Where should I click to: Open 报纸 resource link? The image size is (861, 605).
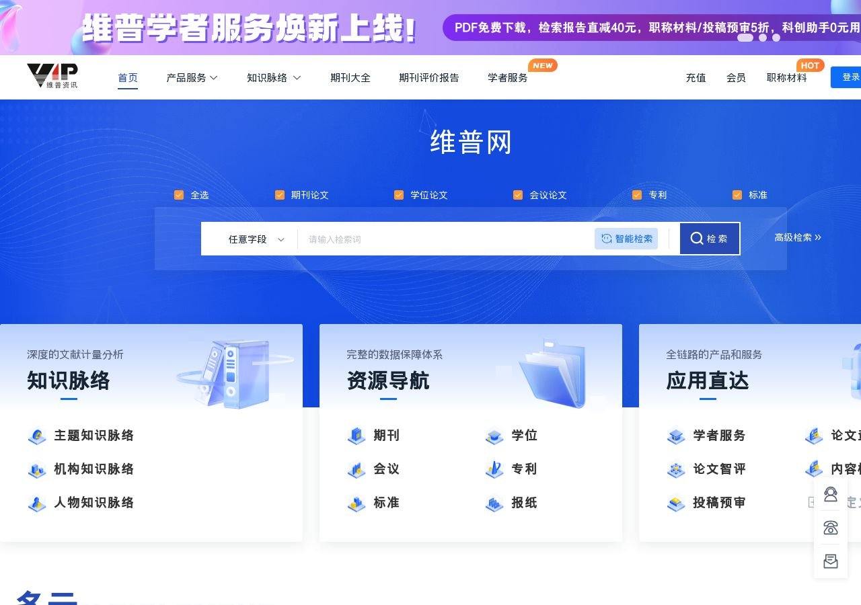tap(525, 503)
